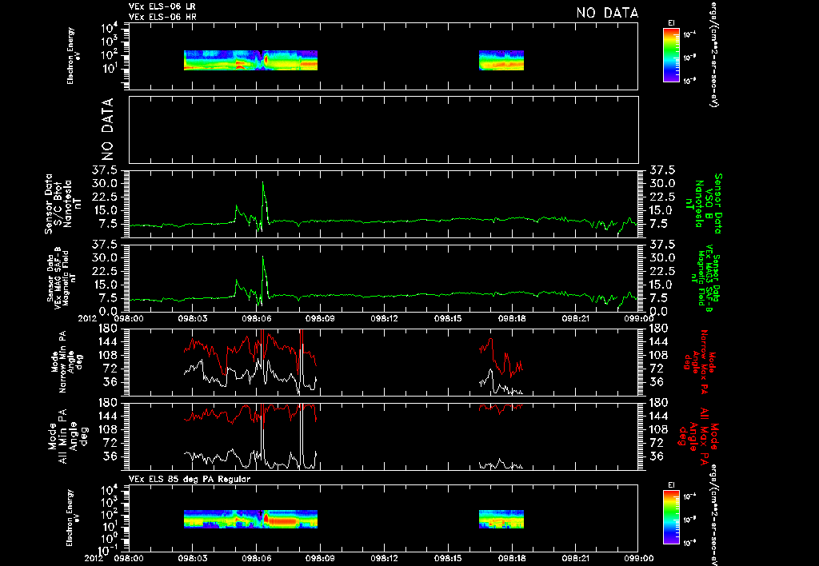Click the "10^4" tick label of the ELS-06 spectrogram
Image resolution: width=819 pixels, height=566 pixels.
(110, 29)
